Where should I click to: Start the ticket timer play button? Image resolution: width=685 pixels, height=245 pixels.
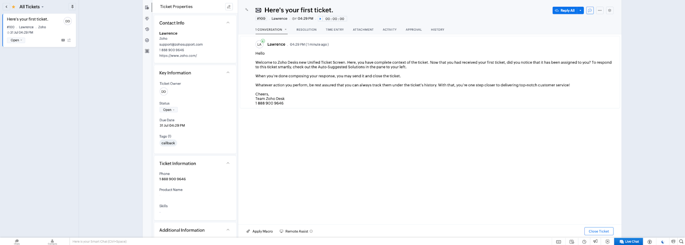coord(320,19)
